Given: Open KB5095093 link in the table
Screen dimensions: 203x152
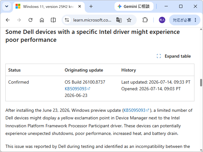Looking at the screenshot, I should (x=77, y=89).
